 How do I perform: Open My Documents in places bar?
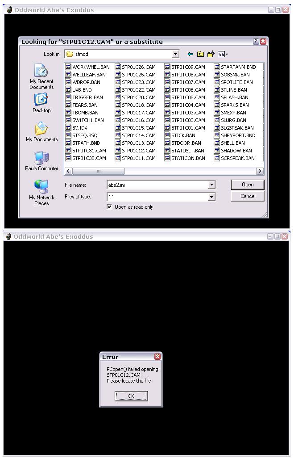pos(41,132)
